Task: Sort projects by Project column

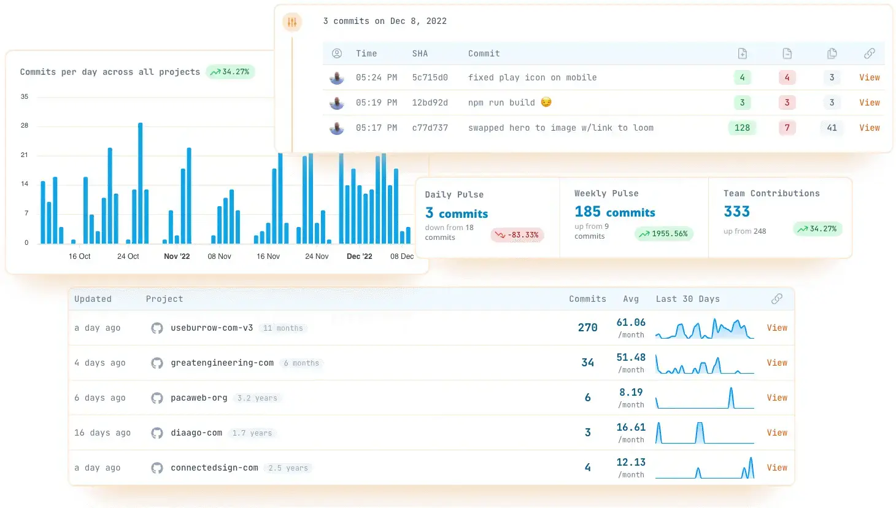Action: click(x=164, y=299)
